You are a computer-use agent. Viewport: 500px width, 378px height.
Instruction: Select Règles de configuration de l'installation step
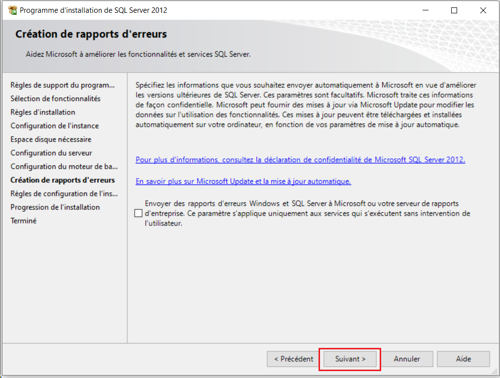(64, 193)
